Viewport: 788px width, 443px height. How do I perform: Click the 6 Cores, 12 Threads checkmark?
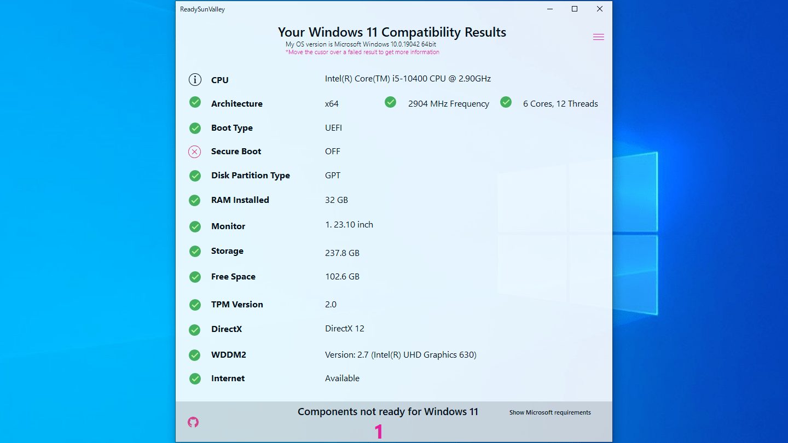tap(506, 102)
